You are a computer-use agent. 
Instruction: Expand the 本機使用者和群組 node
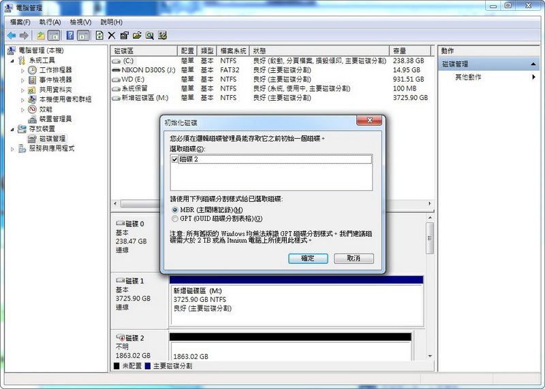22,100
